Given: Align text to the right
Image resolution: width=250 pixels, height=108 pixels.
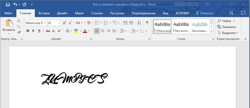Looking at the screenshot, I should pyautogui.click(x=108, y=31).
